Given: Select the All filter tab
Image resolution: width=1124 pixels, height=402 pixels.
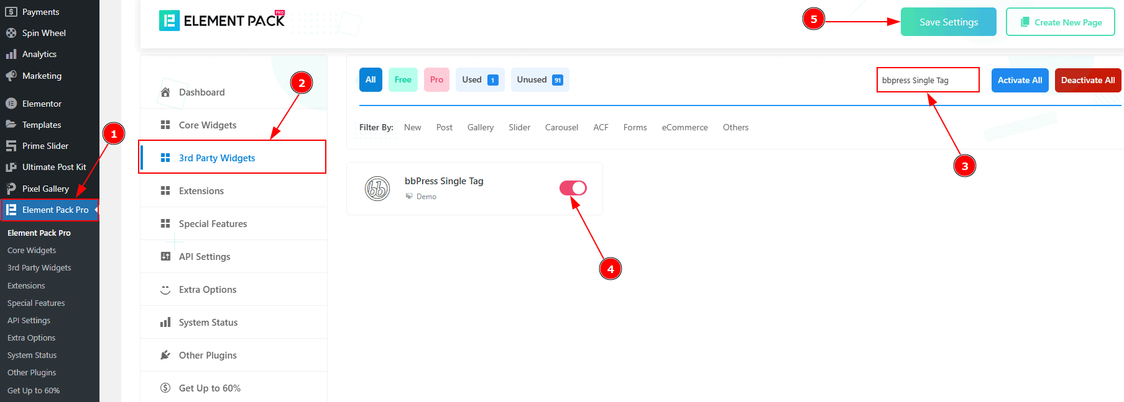Looking at the screenshot, I should (371, 80).
